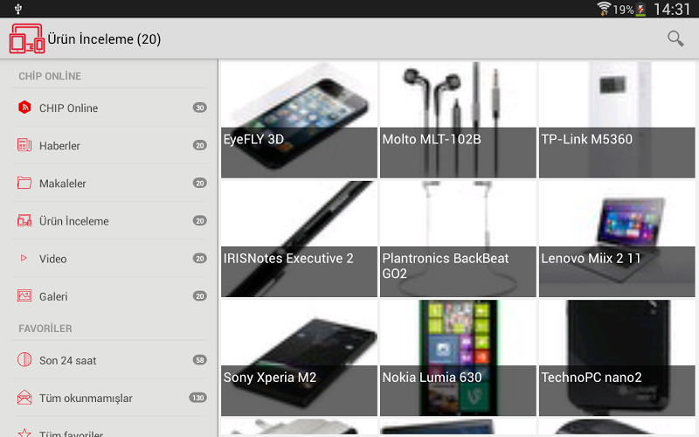Click the 130 unread count badge
Image resolution: width=699 pixels, height=437 pixels.
tap(198, 398)
